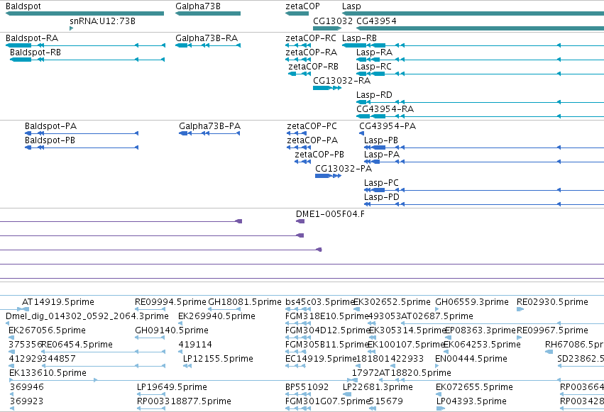
Task: Select the Lasp-PC protein feature
Action: click(484, 190)
